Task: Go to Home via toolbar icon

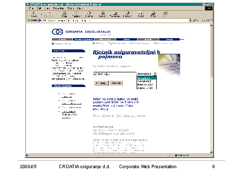Action: (x=89, y=14)
